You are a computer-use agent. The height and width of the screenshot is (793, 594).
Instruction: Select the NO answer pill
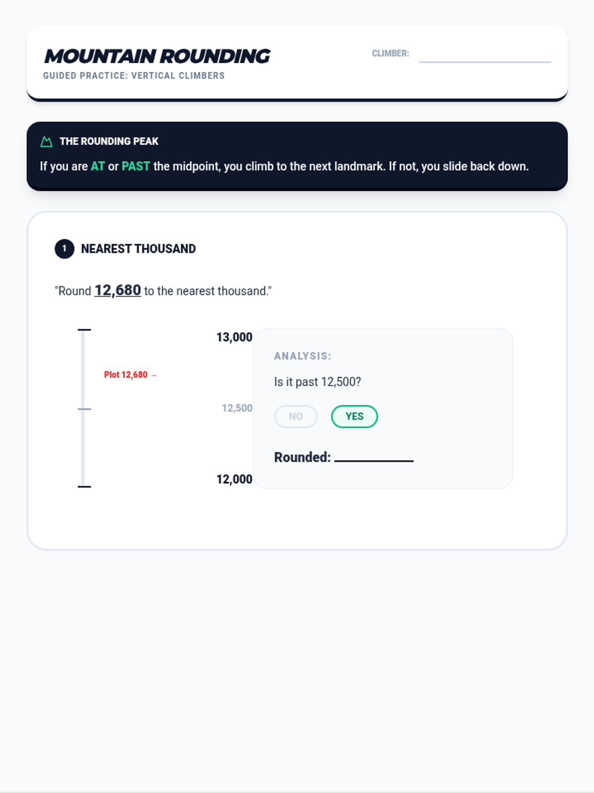pos(296,416)
